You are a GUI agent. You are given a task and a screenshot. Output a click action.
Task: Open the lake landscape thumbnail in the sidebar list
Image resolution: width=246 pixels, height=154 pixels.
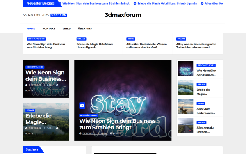point(186,87)
